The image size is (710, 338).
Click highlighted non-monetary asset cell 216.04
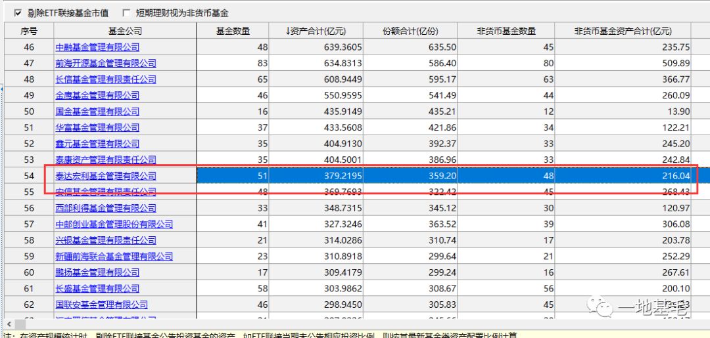(x=623, y=176)
